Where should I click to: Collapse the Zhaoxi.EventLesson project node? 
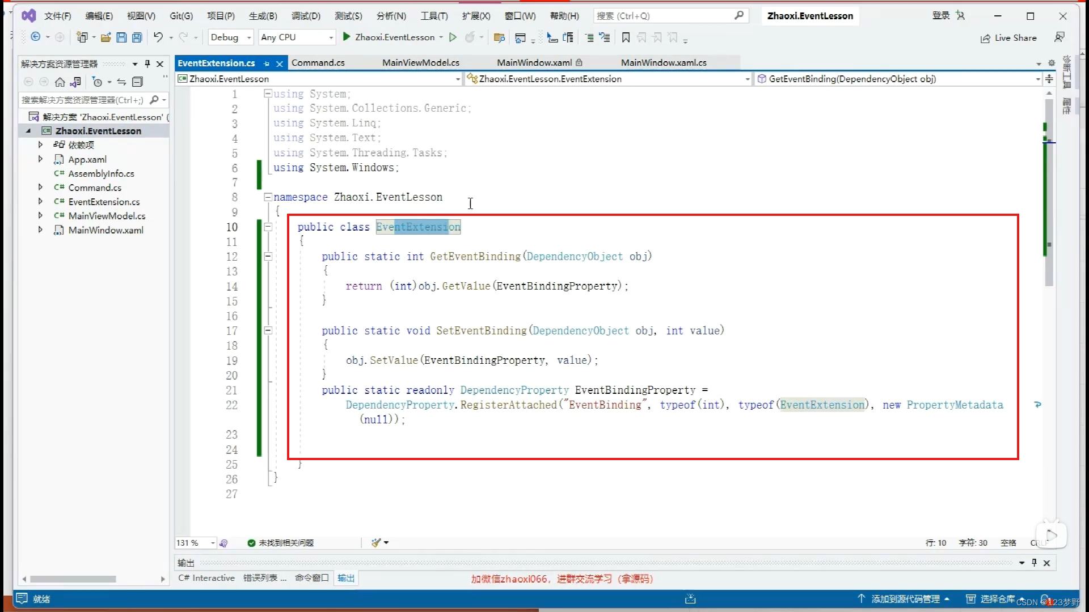[x=28, y=130]
